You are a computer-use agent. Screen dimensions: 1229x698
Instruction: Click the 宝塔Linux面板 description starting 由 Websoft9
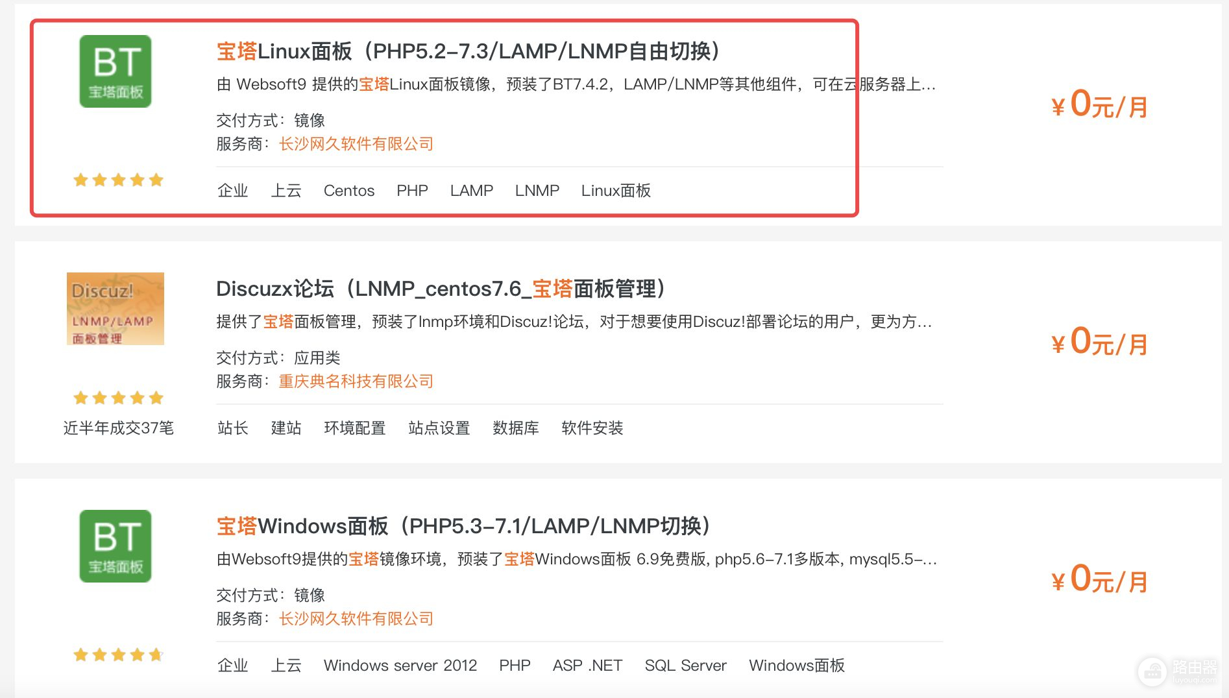point(576,84)
